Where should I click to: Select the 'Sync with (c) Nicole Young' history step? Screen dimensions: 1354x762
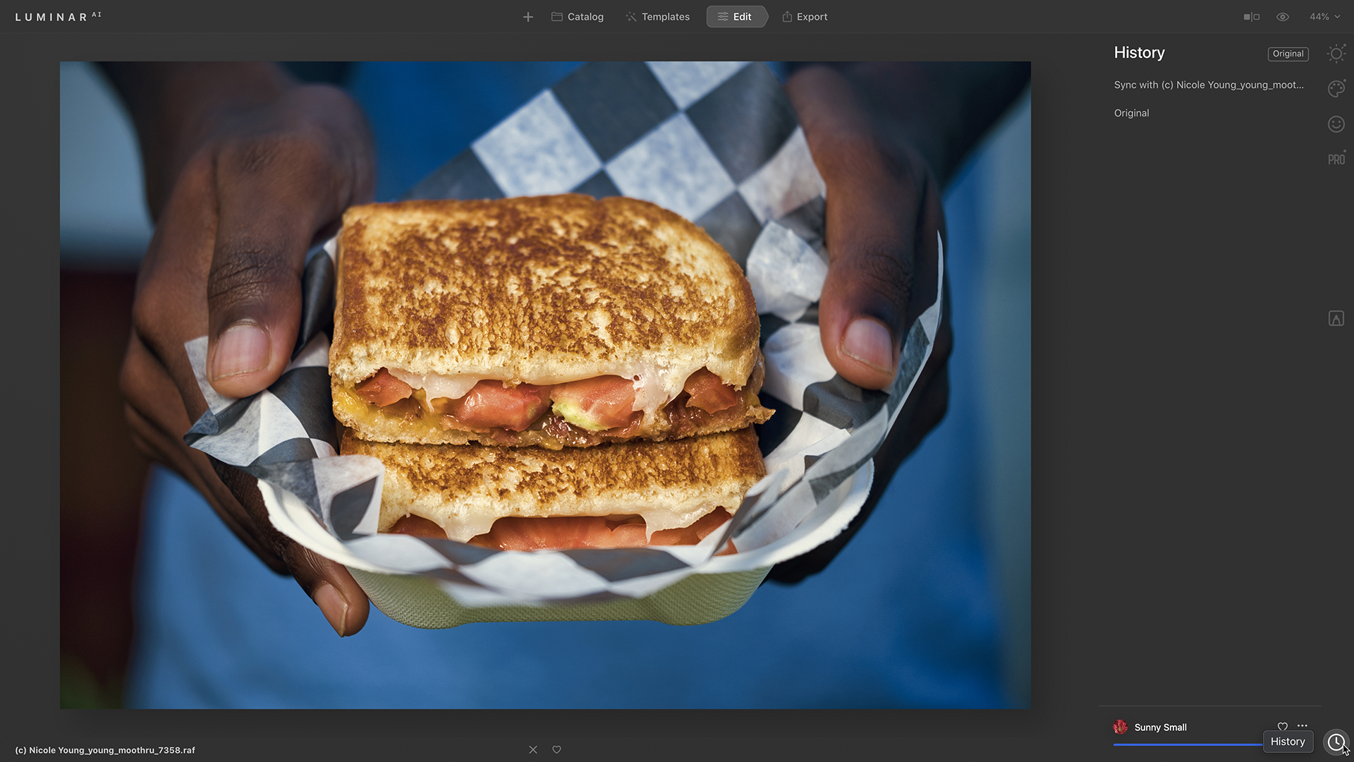click(1209, 85)
